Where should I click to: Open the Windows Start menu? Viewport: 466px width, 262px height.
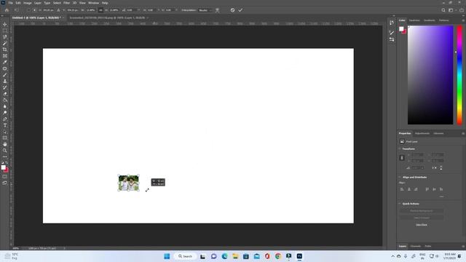(167, 256)
